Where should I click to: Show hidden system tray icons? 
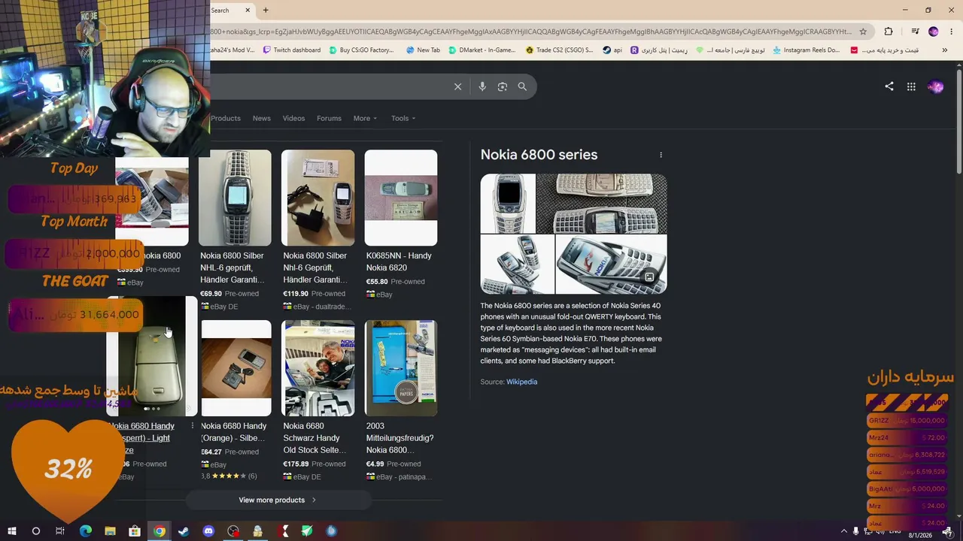tap(843, 531)
